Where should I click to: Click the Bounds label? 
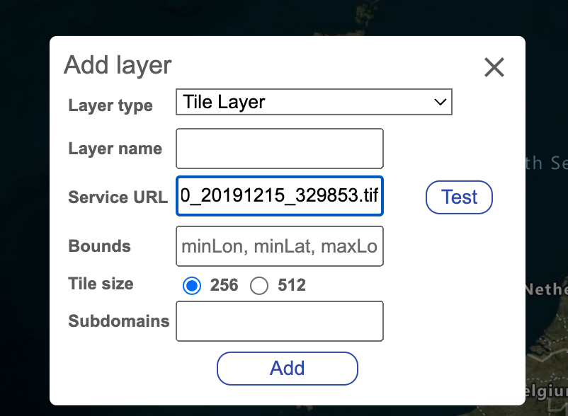(100, 246)
